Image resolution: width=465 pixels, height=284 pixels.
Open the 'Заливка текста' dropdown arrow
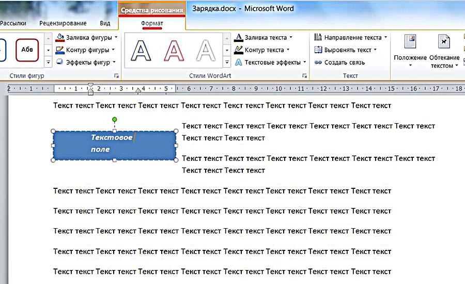point(291,37)
